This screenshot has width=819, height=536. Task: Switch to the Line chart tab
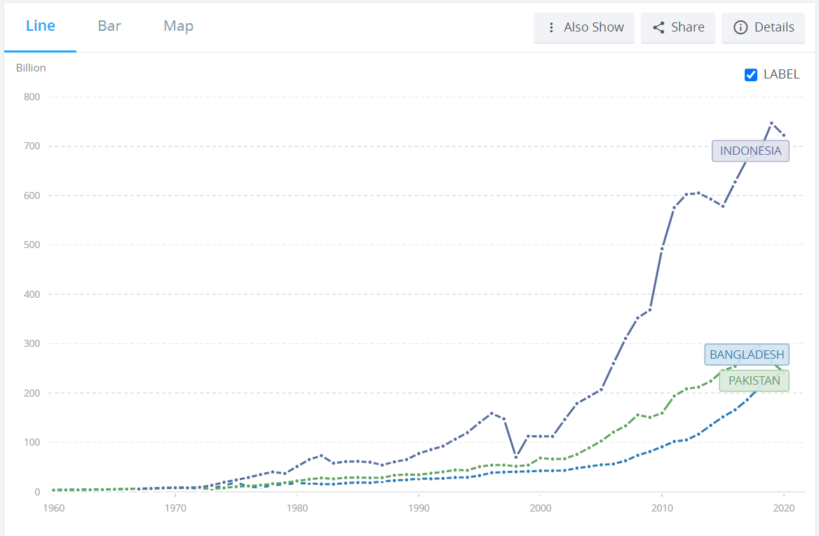(x=40, y=26)
